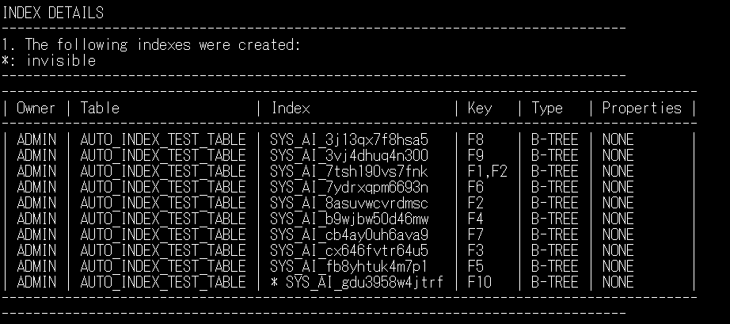
Task: Click the Properties column header
Action: (x=641, y=108)
